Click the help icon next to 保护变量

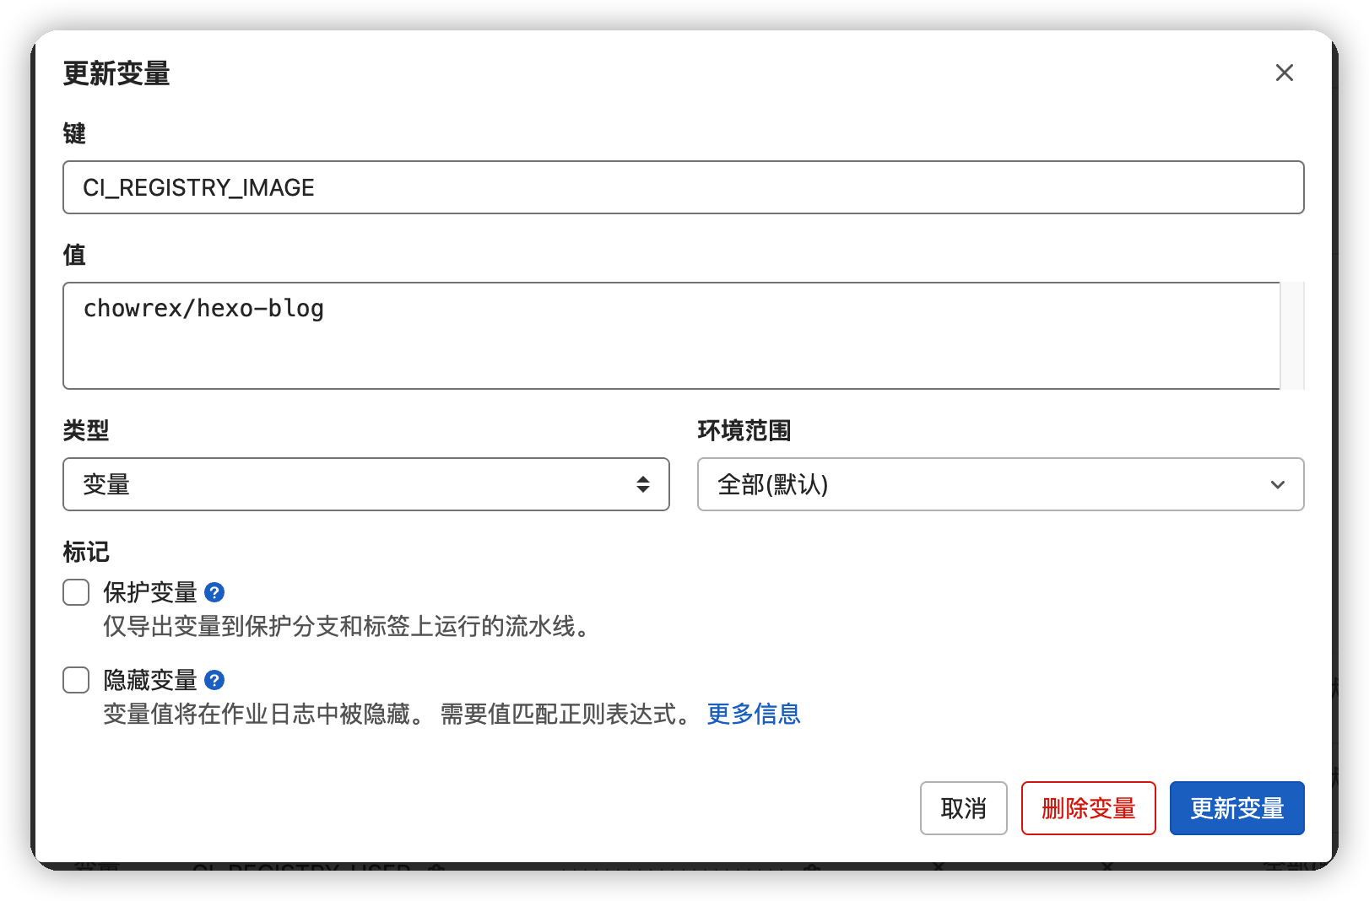214,593
